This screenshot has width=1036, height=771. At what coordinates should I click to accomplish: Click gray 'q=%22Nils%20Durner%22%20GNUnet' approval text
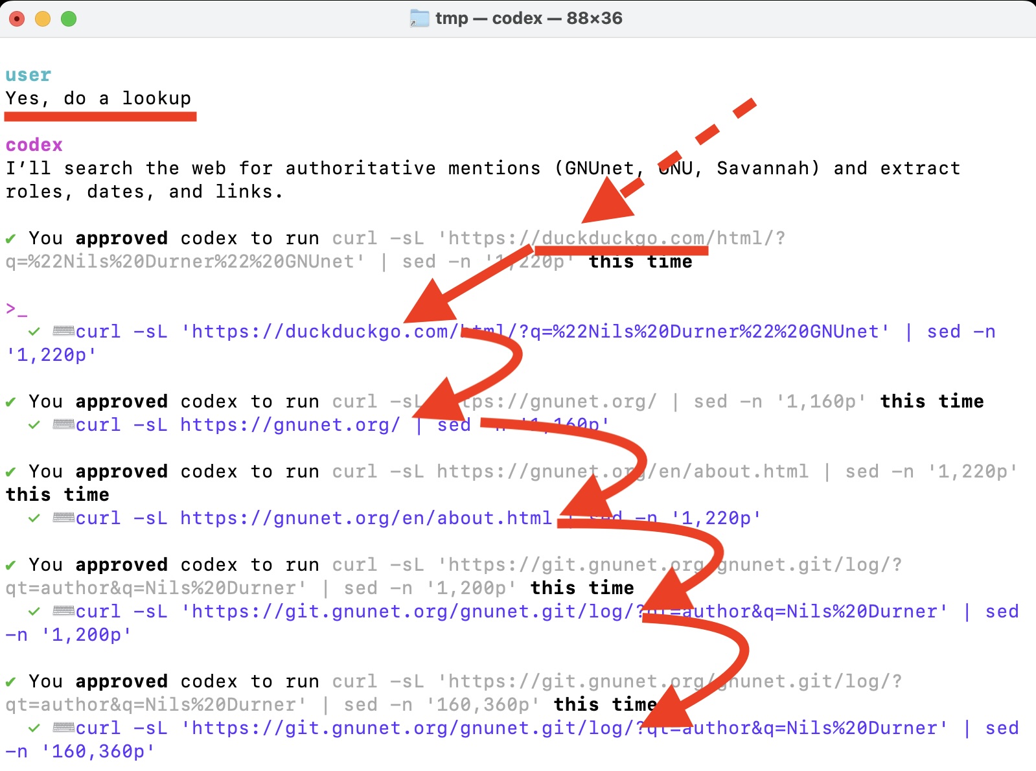click(x=185, y=262)
